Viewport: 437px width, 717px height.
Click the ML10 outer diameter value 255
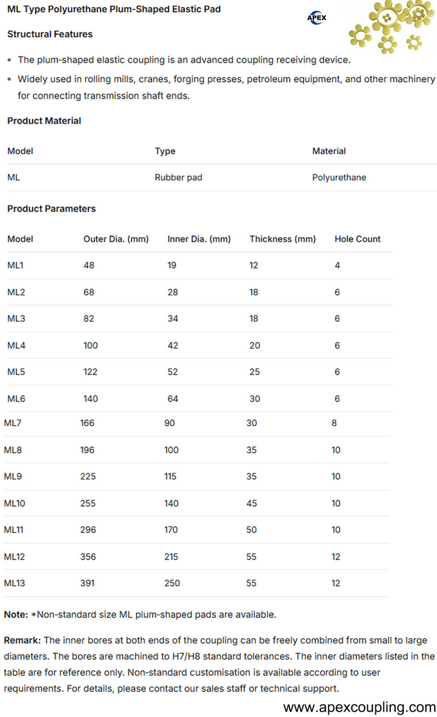click(88, 503)
